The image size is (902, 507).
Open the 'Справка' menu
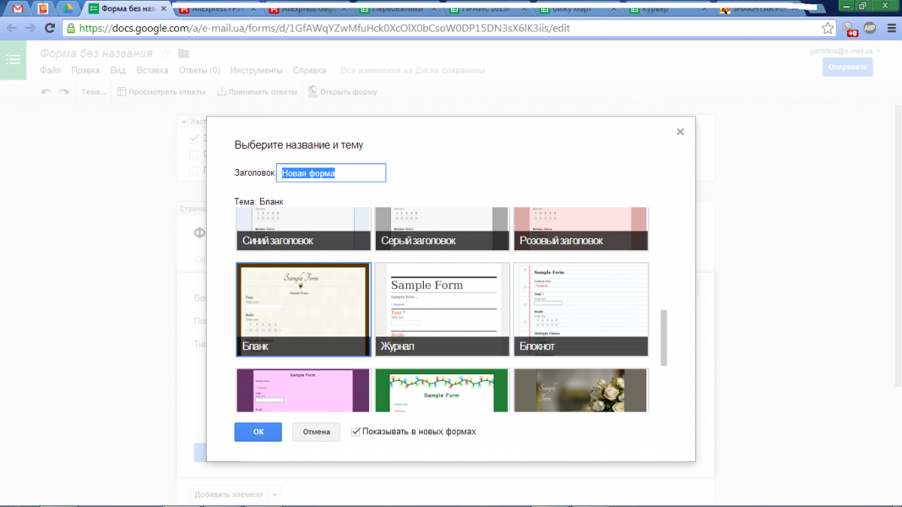coord(310,71)
